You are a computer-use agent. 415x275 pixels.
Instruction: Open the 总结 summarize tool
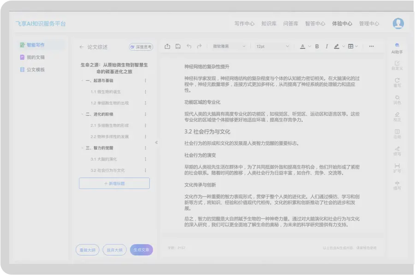(x=397, y=134)
